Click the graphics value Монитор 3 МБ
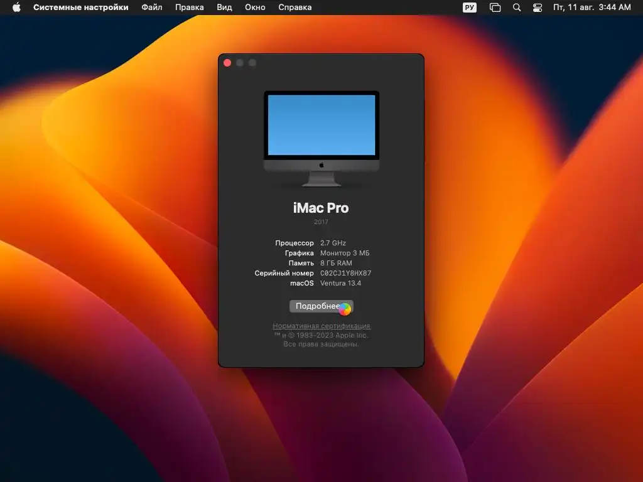The width and height of the screenshot is (643, 482). (345, 253)
